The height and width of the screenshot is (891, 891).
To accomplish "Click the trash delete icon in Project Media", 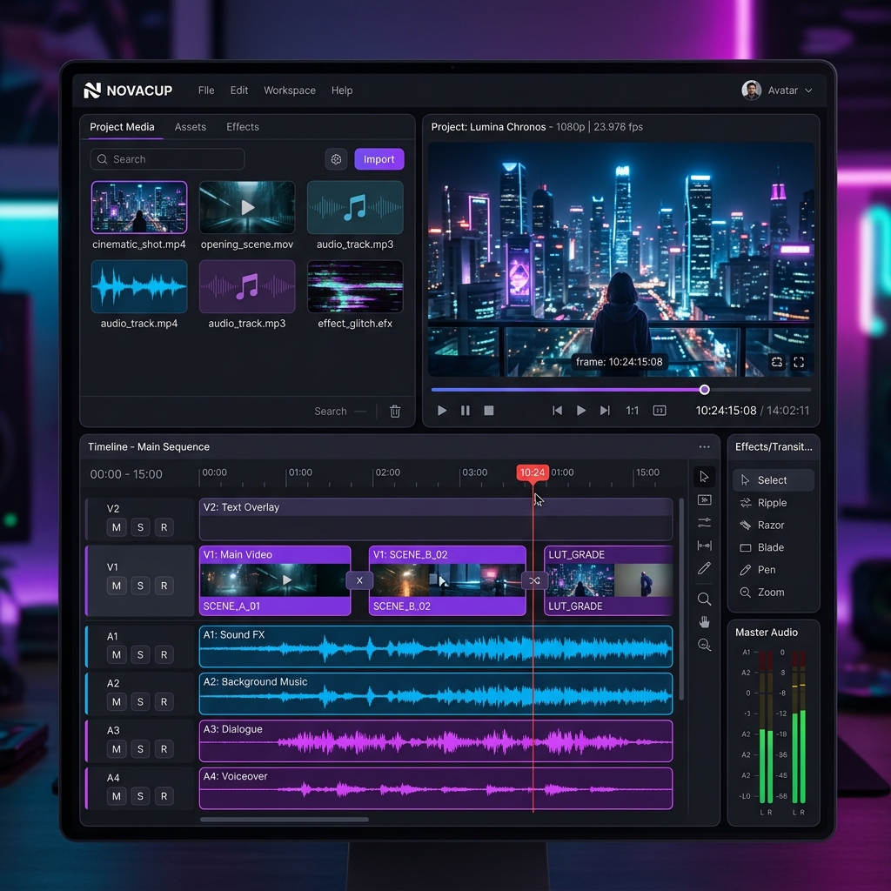I will pos(395,411).
